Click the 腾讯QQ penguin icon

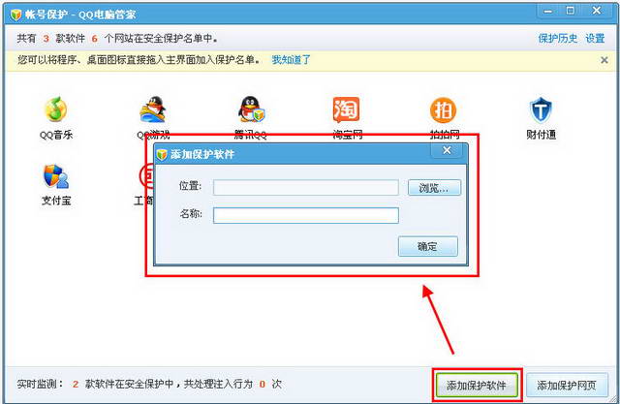click(250, 109)
